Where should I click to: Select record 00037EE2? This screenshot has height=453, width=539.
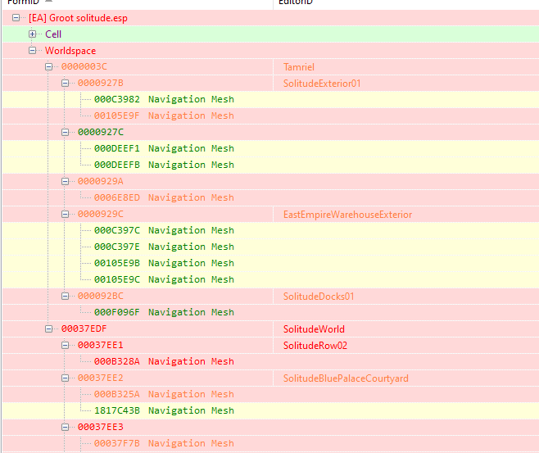(x=101, y=378)
